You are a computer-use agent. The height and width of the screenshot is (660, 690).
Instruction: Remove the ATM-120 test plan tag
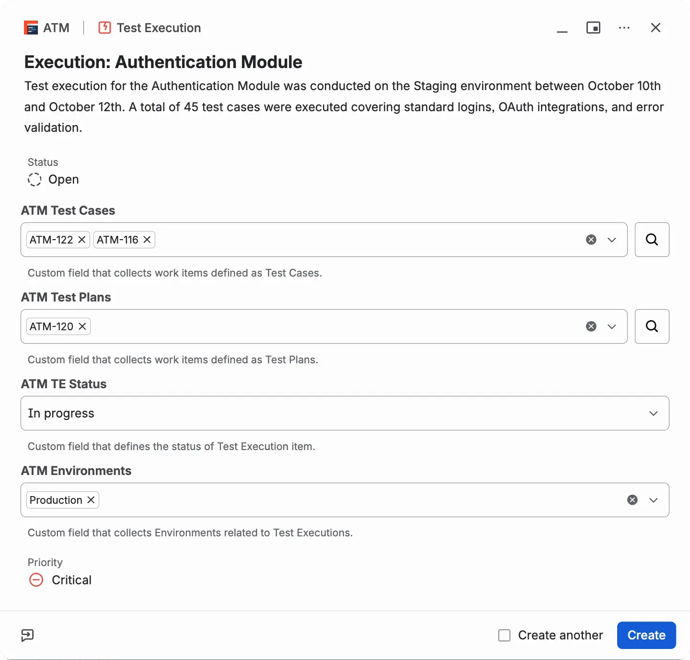pyautogui.click(x=82, y=326)
